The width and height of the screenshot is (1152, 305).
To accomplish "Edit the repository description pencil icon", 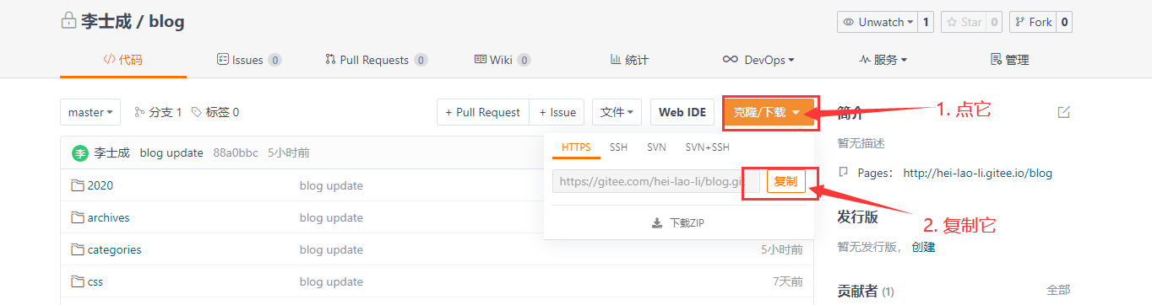I will (x=1063, y=112).
